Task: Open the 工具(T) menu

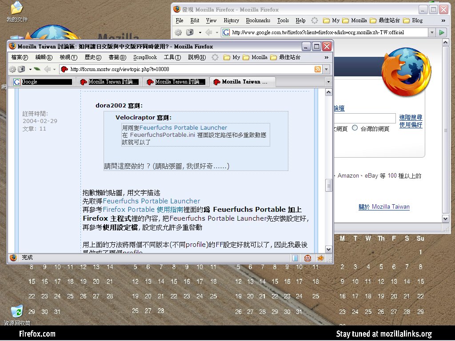Action: [x=172, y=57]
